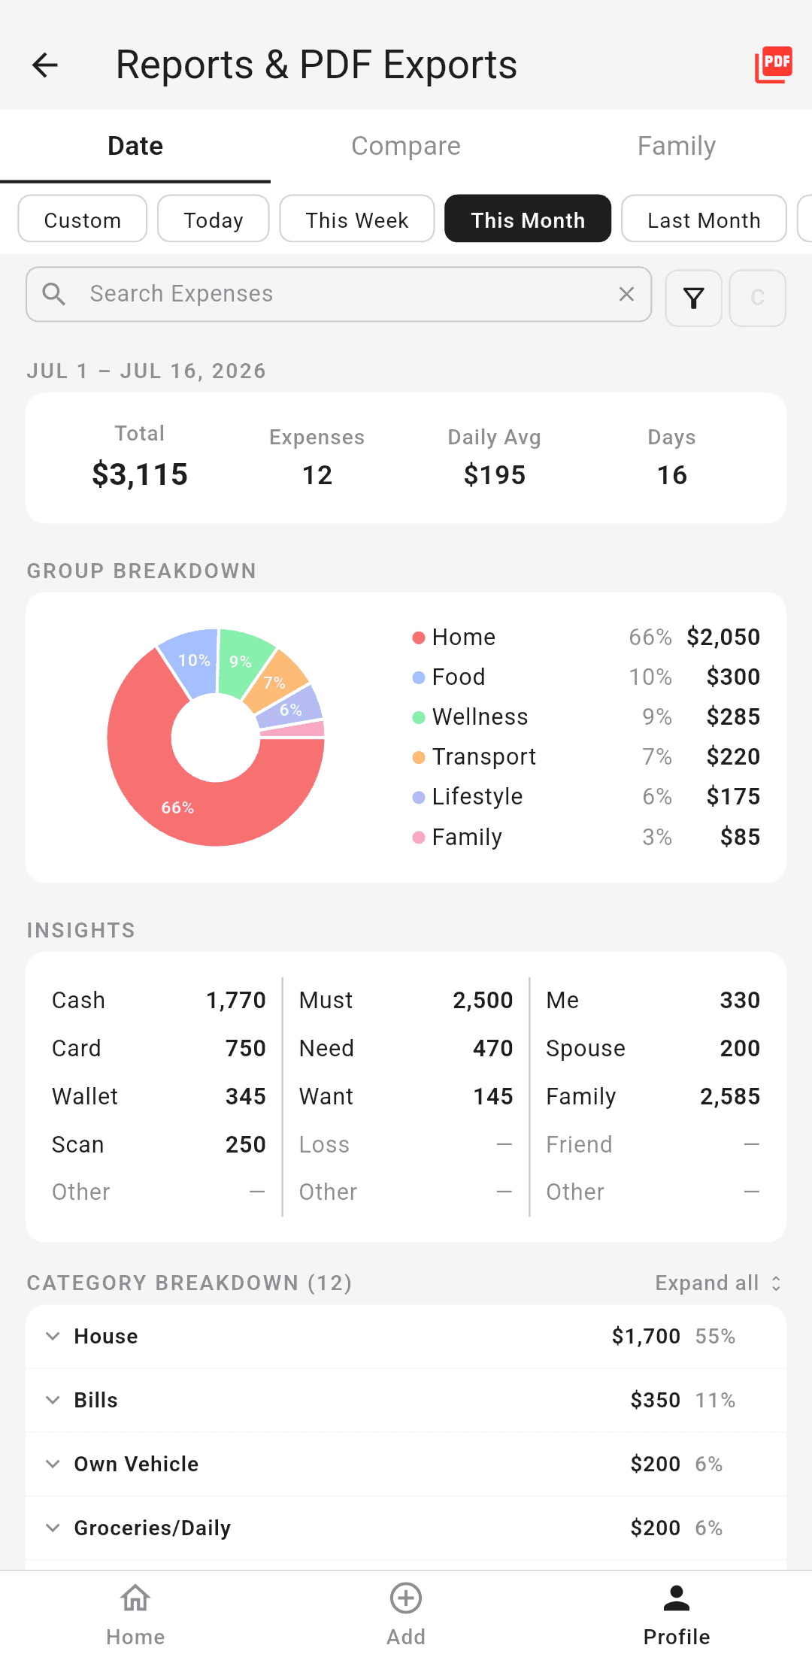The width and height of the screenshot is (812, 1654).
Task: Open the filter funnel icon
Action: tap(693, 298)
